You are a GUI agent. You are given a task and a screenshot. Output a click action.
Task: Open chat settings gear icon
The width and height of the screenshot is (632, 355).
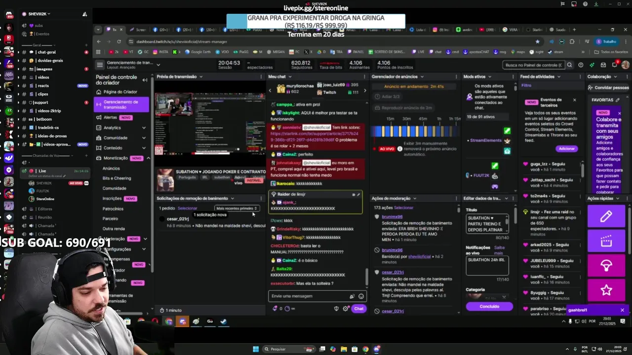(x=346, y=309)
